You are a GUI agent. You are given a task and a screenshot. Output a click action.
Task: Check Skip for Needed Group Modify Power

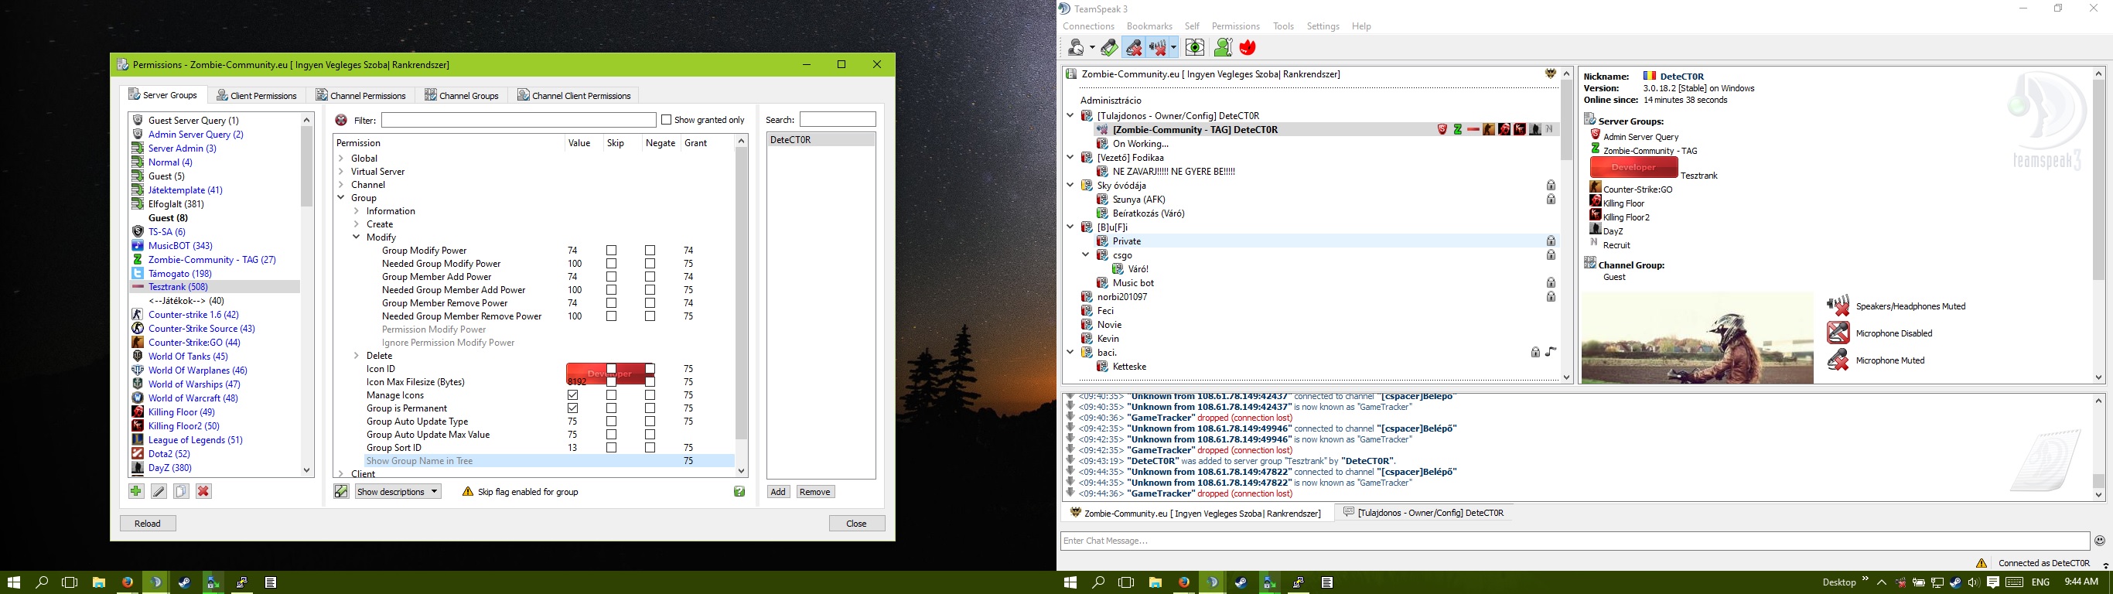pyautogui.click(x=611, y=265)
